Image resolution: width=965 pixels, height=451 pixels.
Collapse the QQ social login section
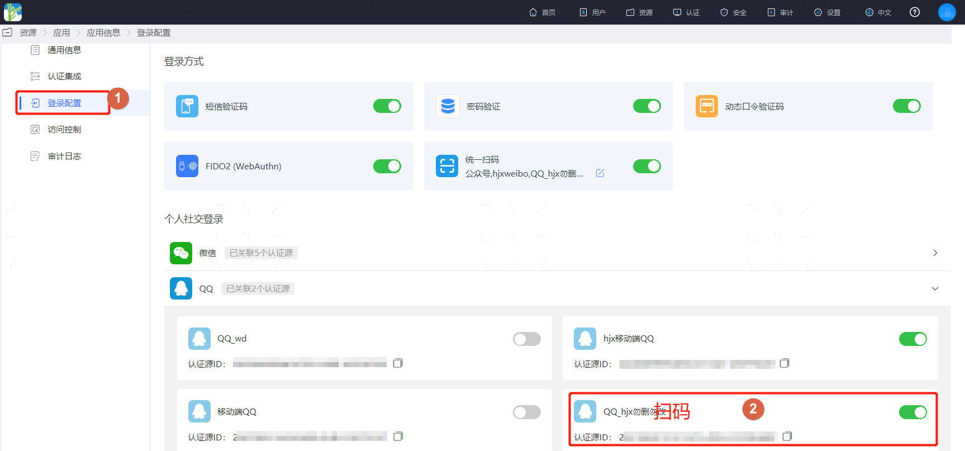[x=935, y=289]
